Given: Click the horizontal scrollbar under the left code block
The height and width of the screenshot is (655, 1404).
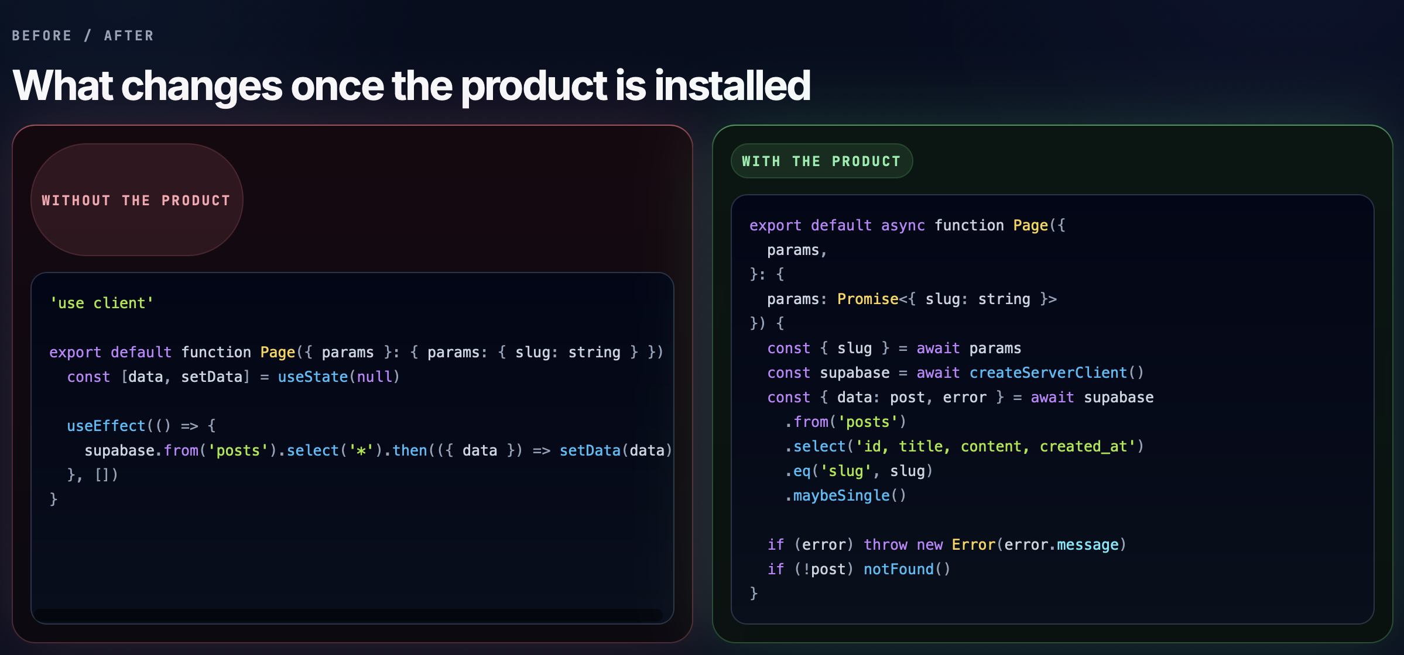Looking at the screenshot, I should coord(351,615).
